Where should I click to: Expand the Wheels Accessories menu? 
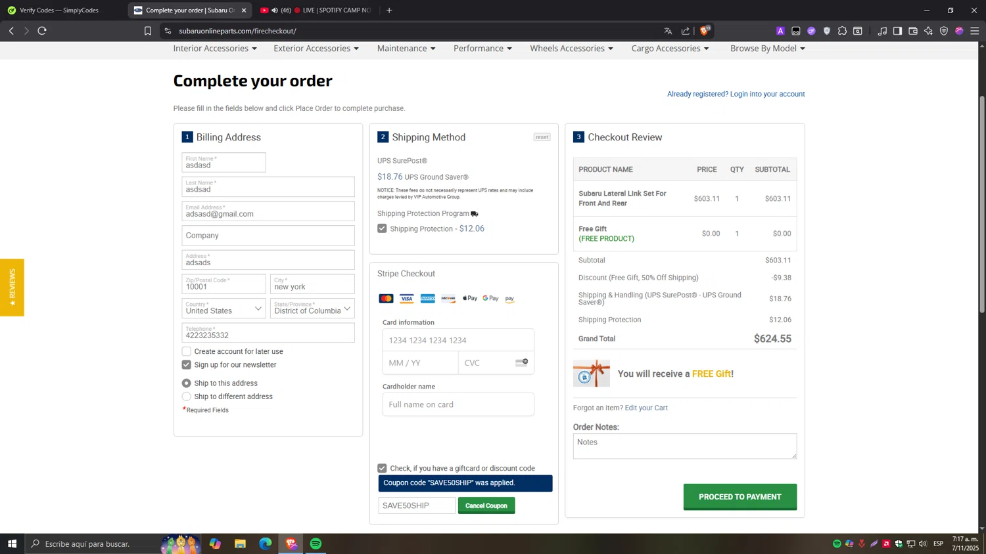click(571, 49)
